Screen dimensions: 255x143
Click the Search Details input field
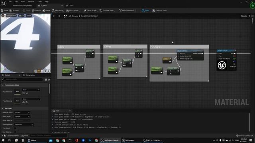(x=22, y=79)
